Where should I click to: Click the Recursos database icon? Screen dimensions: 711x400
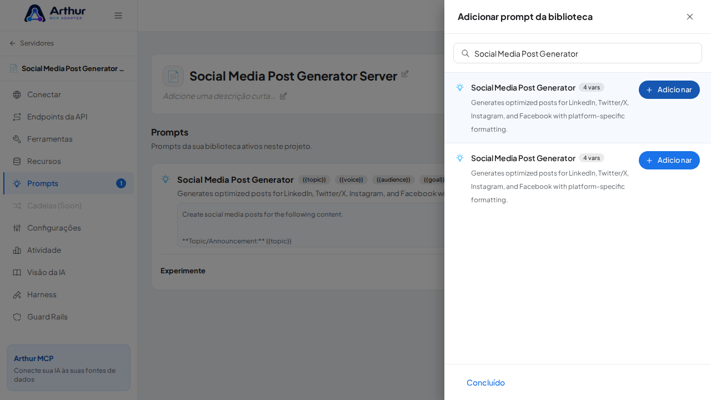[x=17, y=161]
